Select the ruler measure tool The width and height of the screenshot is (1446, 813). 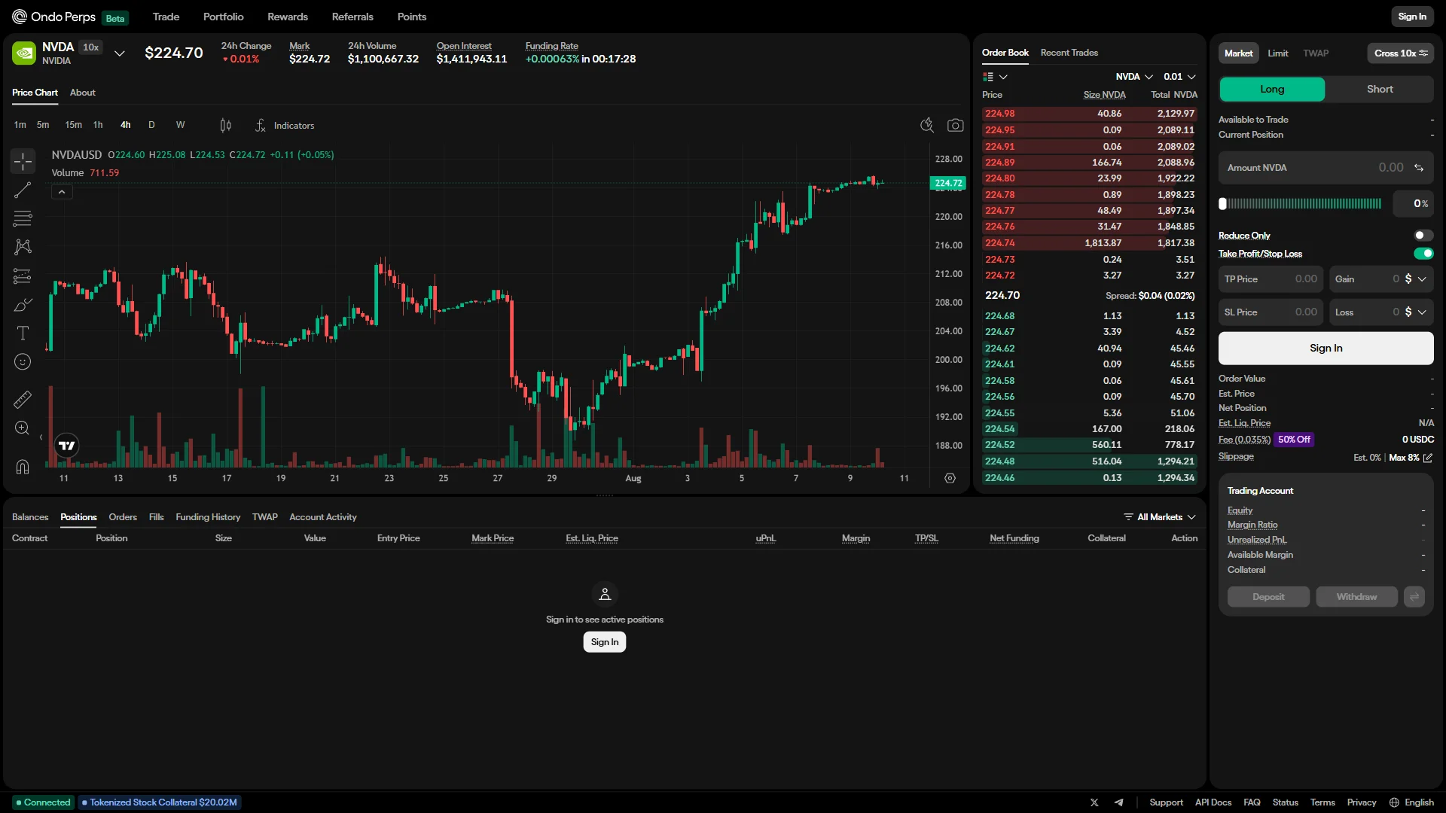coord(23,399)
